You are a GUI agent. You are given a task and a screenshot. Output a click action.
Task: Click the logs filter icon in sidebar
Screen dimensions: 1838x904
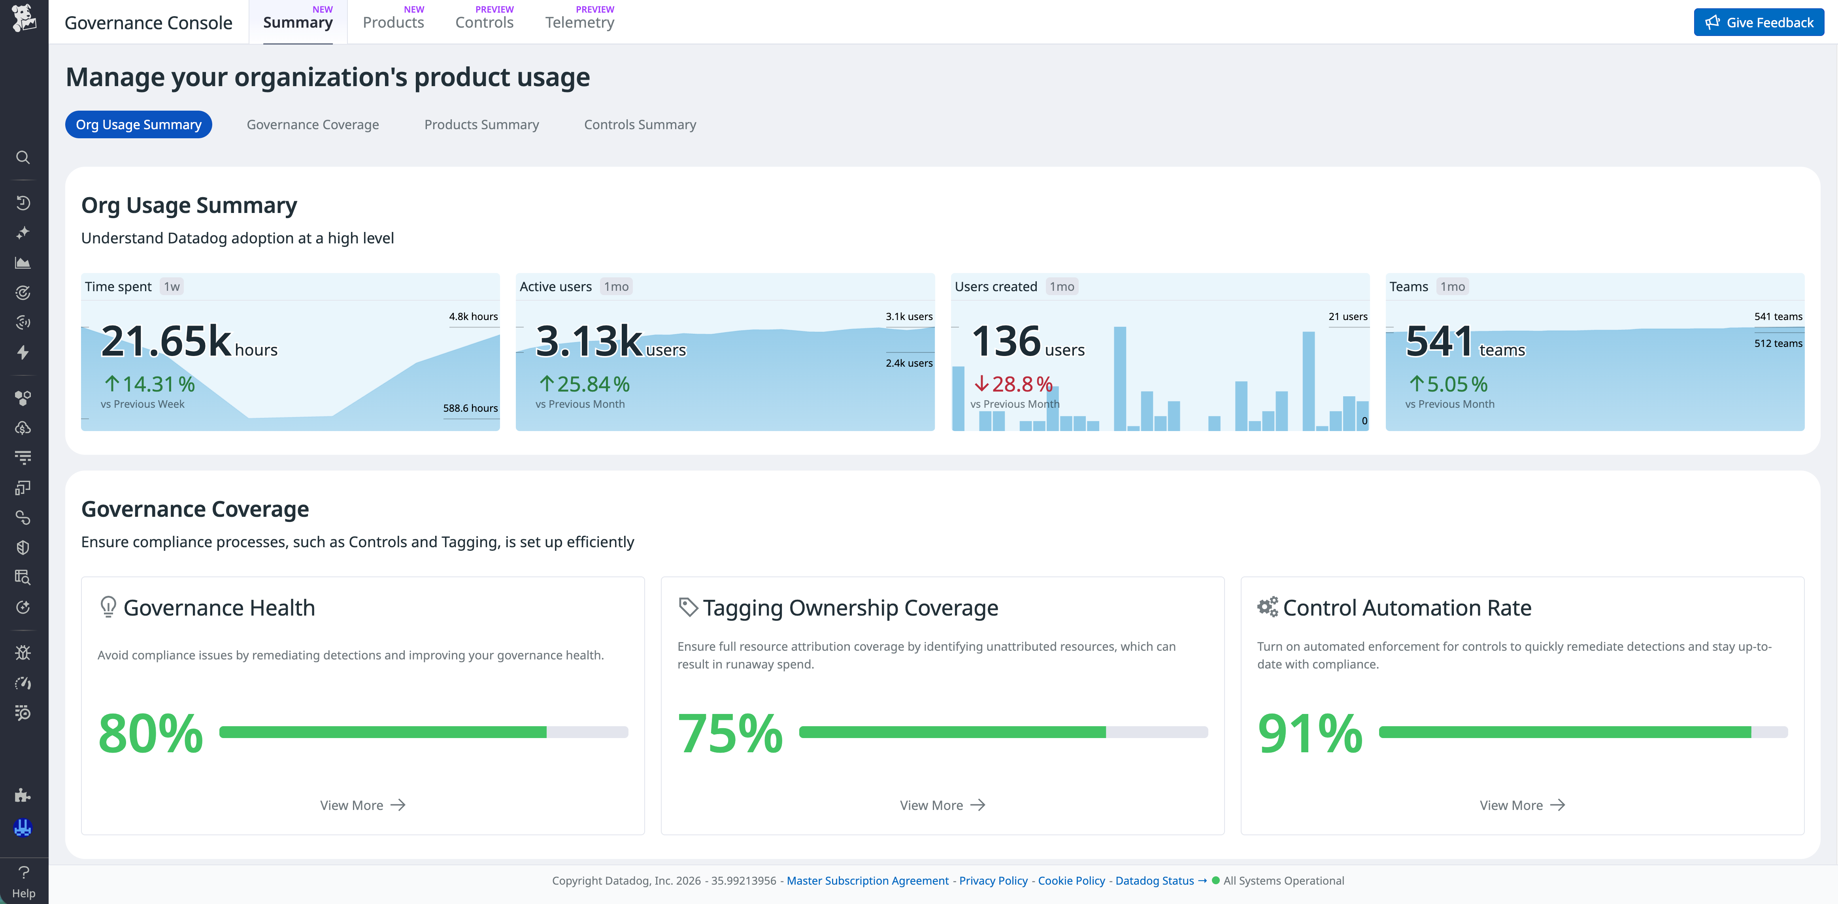pyautogui.click(x=24, y=457)
